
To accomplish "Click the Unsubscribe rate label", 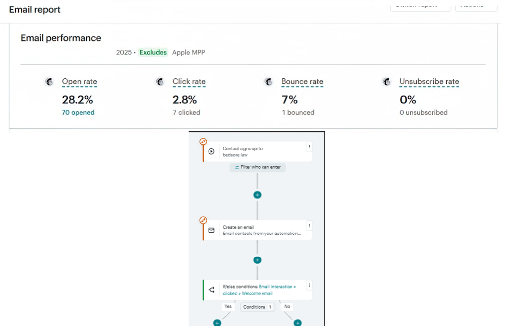I will (x=429, y=82).
